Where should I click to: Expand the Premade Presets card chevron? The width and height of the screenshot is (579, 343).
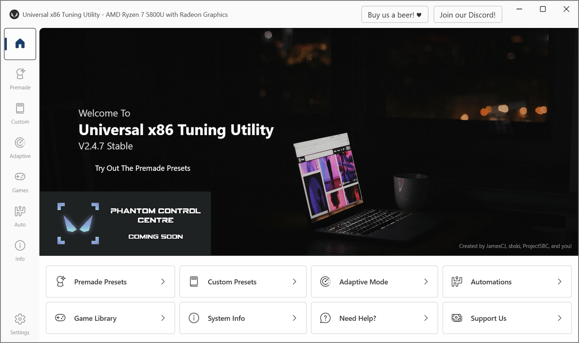pyautogui.click(x=163, y=281)
